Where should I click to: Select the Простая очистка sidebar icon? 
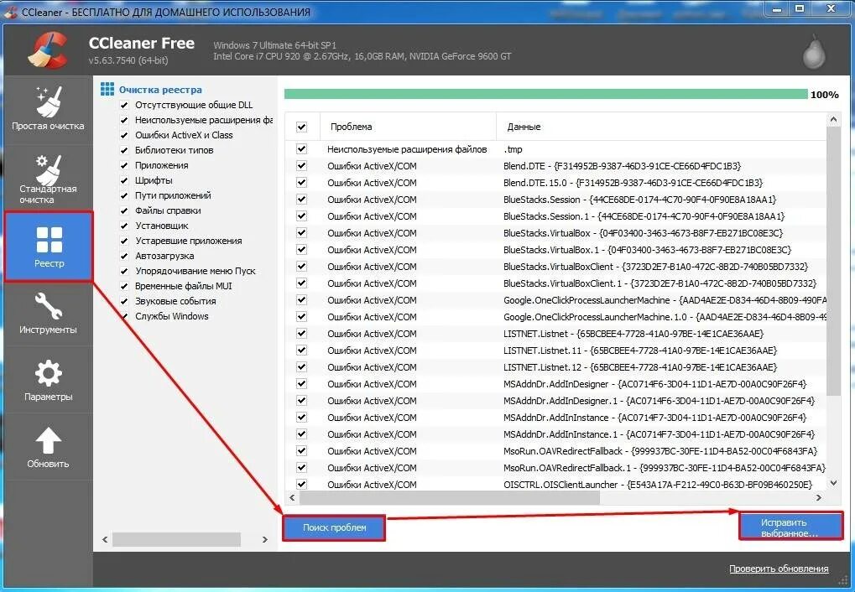[49, 107]
